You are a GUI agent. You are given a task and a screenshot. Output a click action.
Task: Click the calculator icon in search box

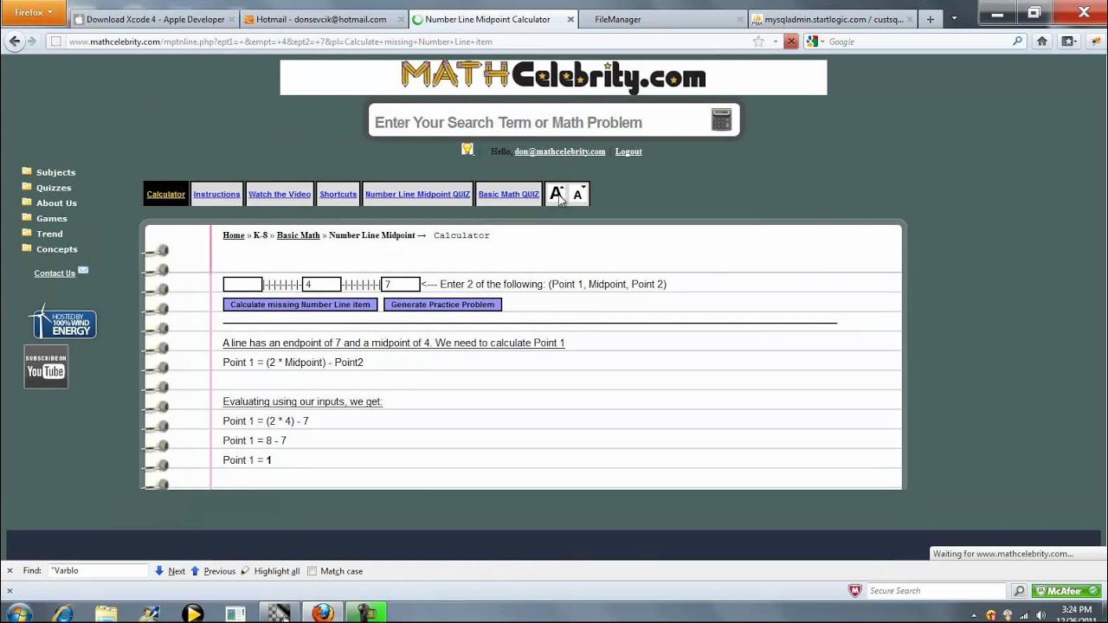pyautogui.click(x=721, y=119)
